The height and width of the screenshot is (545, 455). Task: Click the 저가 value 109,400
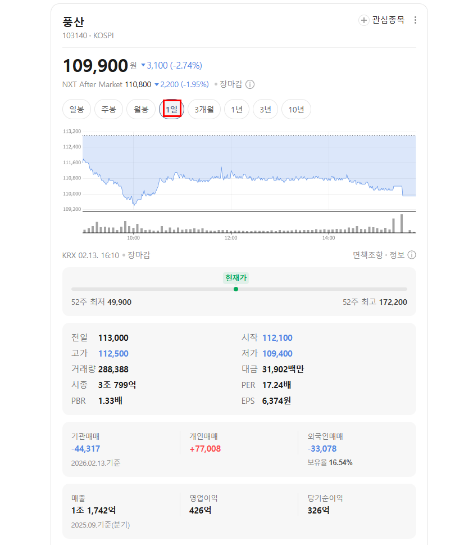(277, 353)
